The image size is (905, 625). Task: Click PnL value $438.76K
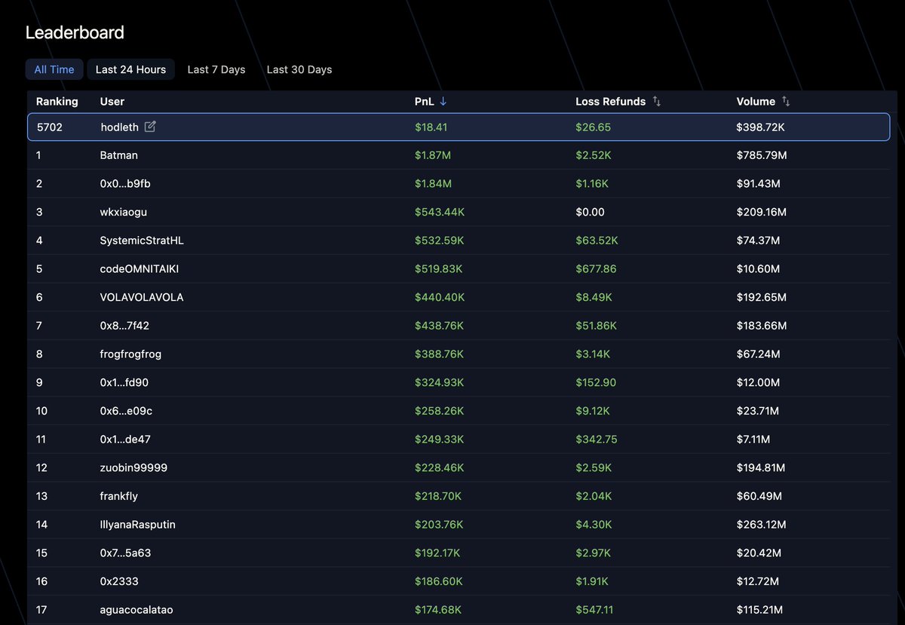[440, 326]
